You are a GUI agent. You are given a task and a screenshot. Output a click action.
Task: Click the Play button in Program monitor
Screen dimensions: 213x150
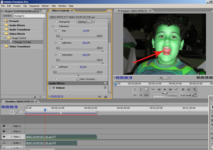165,90
